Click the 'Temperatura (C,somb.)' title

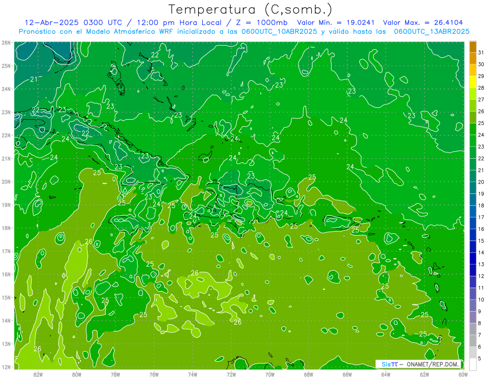[x=251, y=9]
